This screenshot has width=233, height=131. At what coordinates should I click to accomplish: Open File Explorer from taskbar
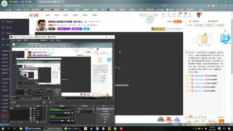pyautogui.click(x=21, y=129)
